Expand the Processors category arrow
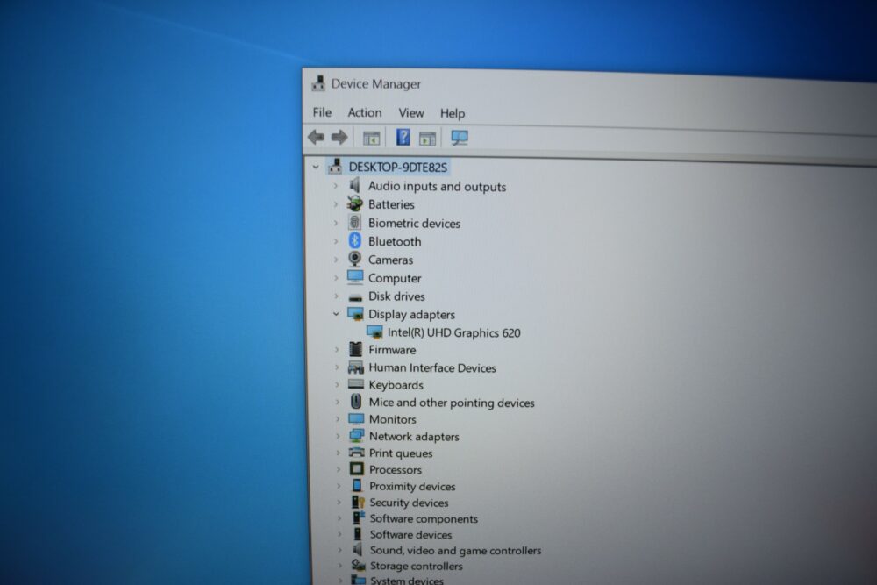 (x=339, y=469)
